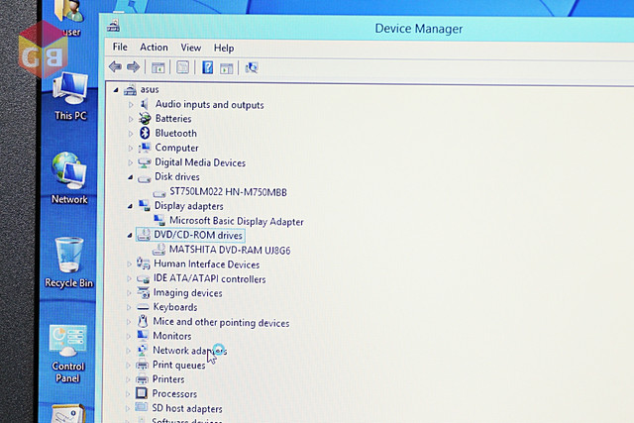Select the Display adapters category icon

145,206
